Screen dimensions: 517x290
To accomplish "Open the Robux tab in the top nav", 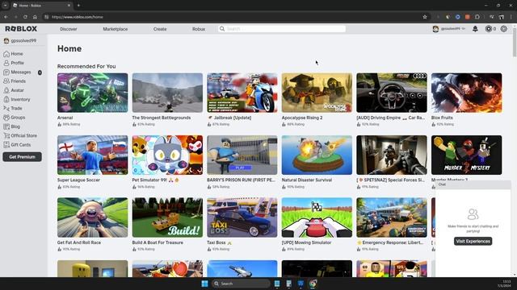I will 199,29.
